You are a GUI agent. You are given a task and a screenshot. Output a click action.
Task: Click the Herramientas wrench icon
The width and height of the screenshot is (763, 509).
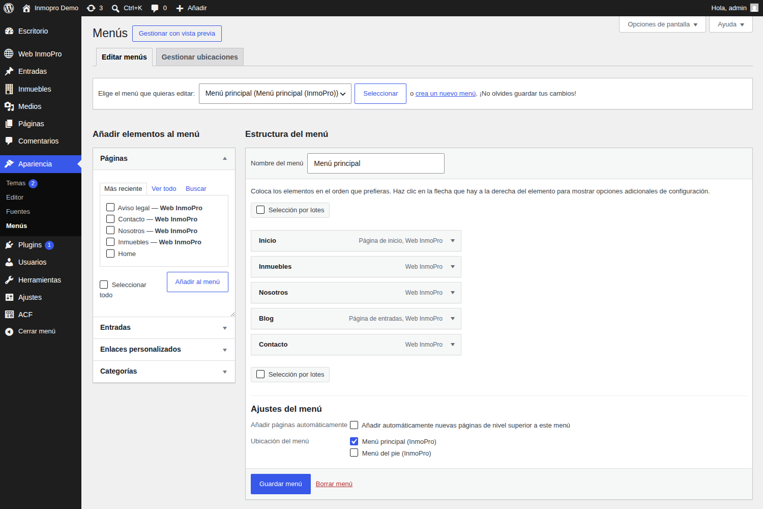pyautogui.click(x=9, y=280)
